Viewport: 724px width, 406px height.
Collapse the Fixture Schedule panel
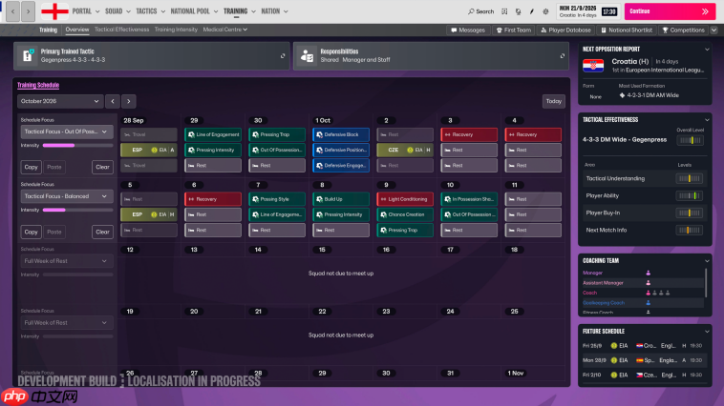pos(707,332)
